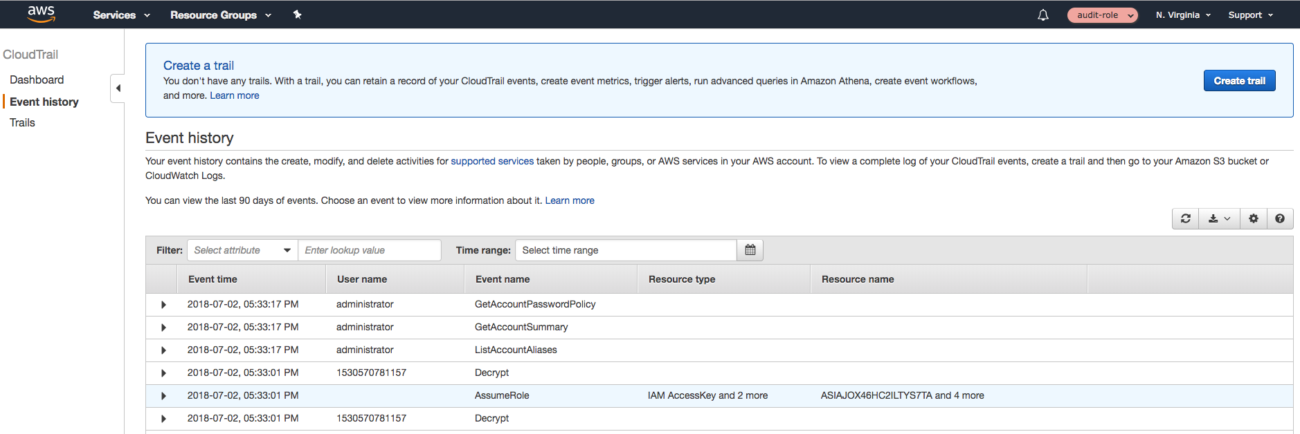Viewport: 1300px width, 434px height.
Task: Open the audit-role account menu
Action: (x=1102, y=15)
